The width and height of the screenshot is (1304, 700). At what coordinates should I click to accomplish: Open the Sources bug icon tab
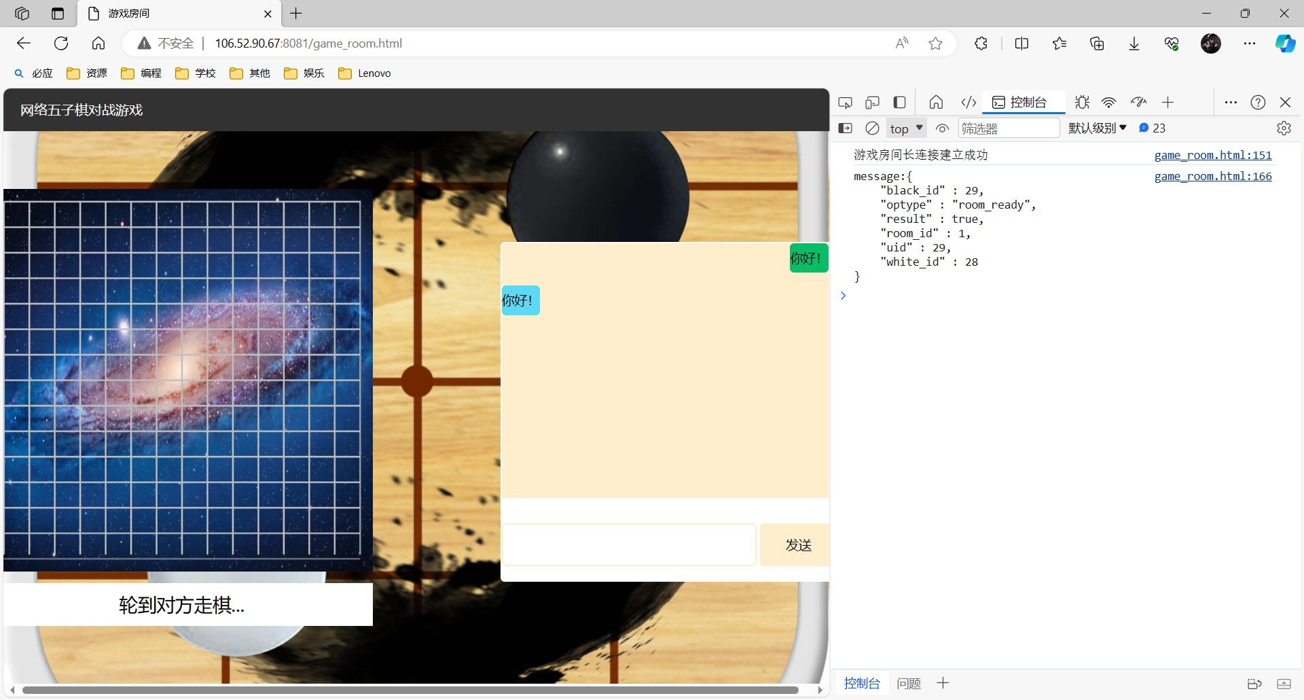(1083, 103)
